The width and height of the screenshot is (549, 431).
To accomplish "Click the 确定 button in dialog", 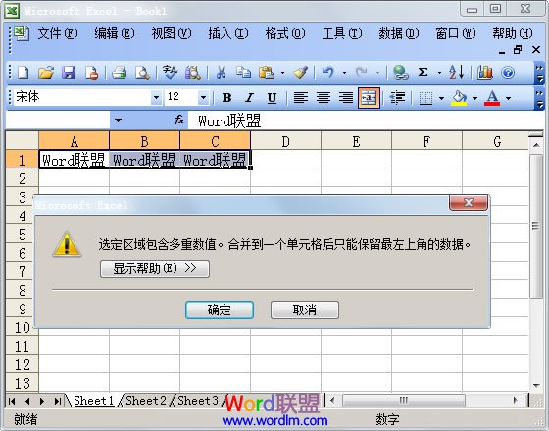I will [x=220, y=310].
